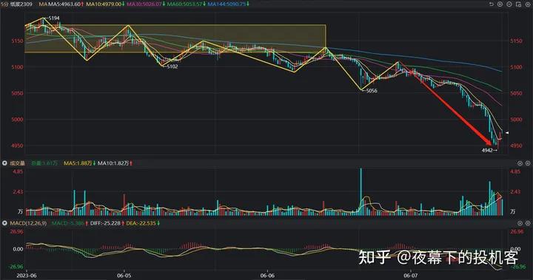The width and height of the screenshot is (533, 280).
Task: Click the tallest volume bar
Action: pos(361,192)
